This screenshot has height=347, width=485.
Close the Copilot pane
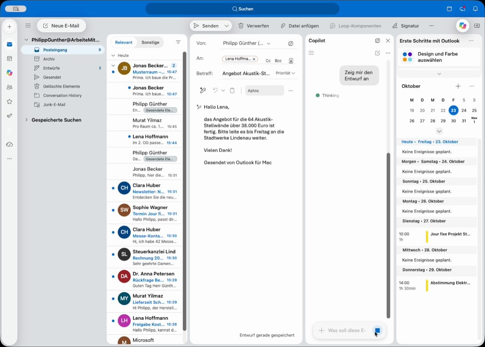[388, 40]
